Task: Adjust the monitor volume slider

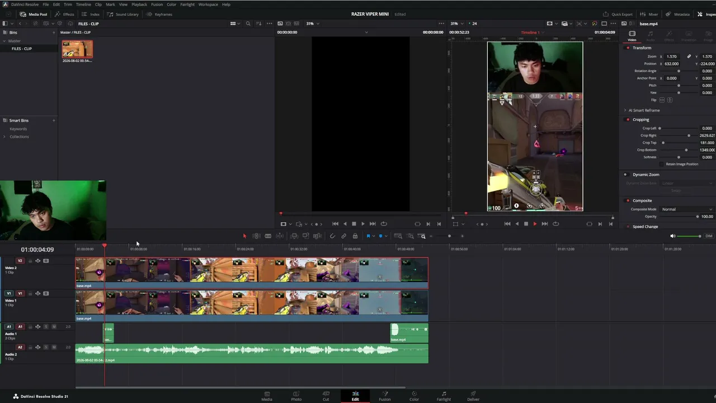Action: pos(689,236)
